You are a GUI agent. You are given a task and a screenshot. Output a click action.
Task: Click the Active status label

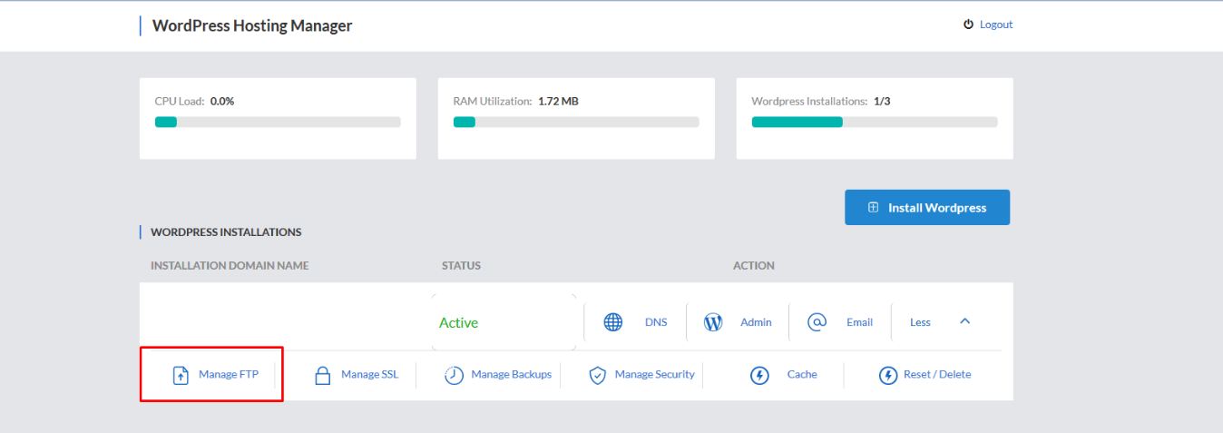tap(458, 323)
